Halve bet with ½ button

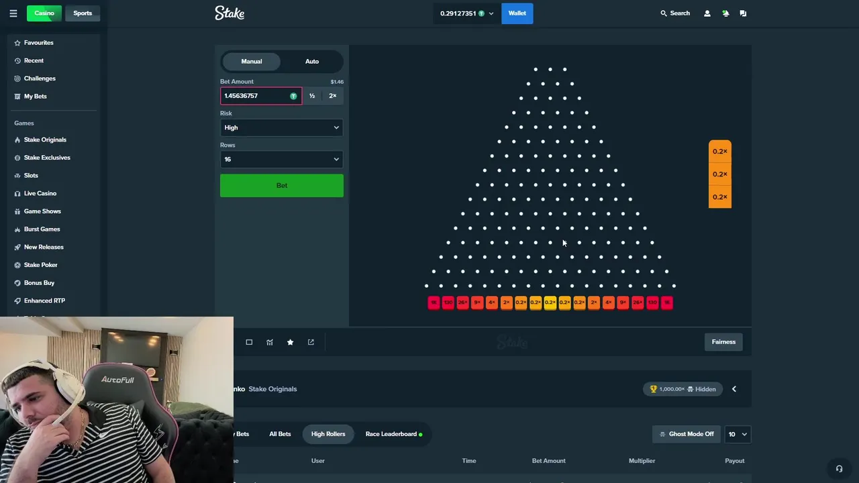(x=312, y=96)
